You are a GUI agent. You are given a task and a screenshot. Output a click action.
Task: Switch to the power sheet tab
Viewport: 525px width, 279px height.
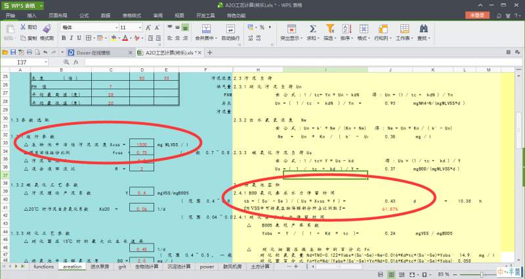coord(207,267)
